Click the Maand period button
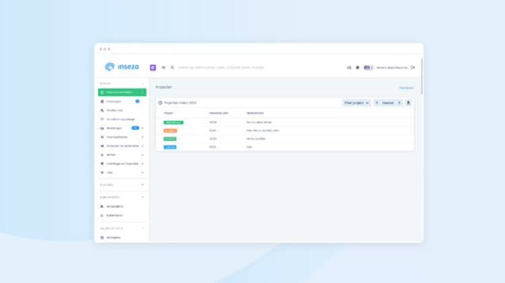505x283 pixels. [388, 103]
